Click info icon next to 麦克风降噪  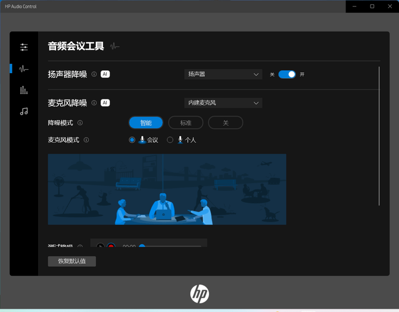[94, 102]
